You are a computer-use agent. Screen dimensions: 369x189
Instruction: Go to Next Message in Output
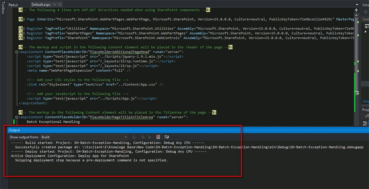click(149, 137)
